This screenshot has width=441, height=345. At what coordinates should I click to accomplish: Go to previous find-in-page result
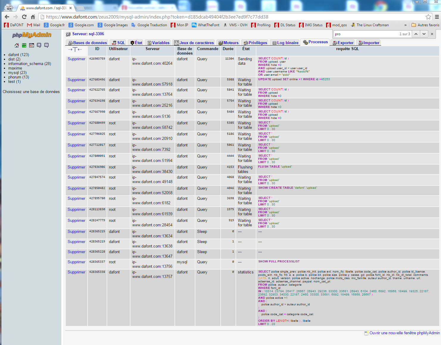click(x=416, y=34)
